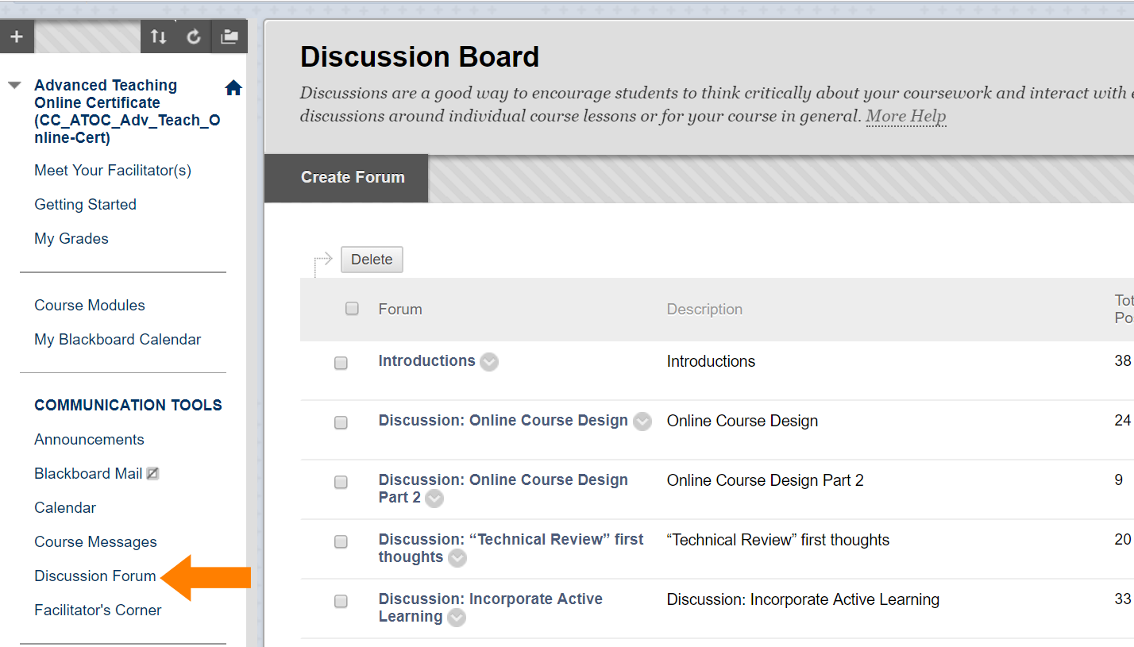Open options chevron for Introductions forum

tap(489, 362)
